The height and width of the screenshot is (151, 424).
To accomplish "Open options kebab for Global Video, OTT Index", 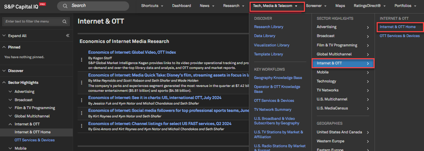I will pyautogui.click(x=82, y=60).
